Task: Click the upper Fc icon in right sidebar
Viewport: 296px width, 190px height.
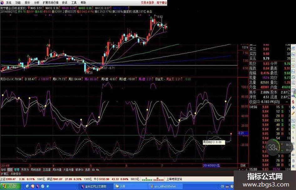Action: 293,54
